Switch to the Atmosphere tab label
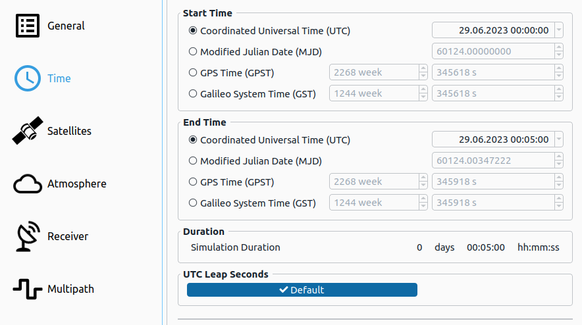Screen dimensions: 582x325 click(x=76, y=184)
